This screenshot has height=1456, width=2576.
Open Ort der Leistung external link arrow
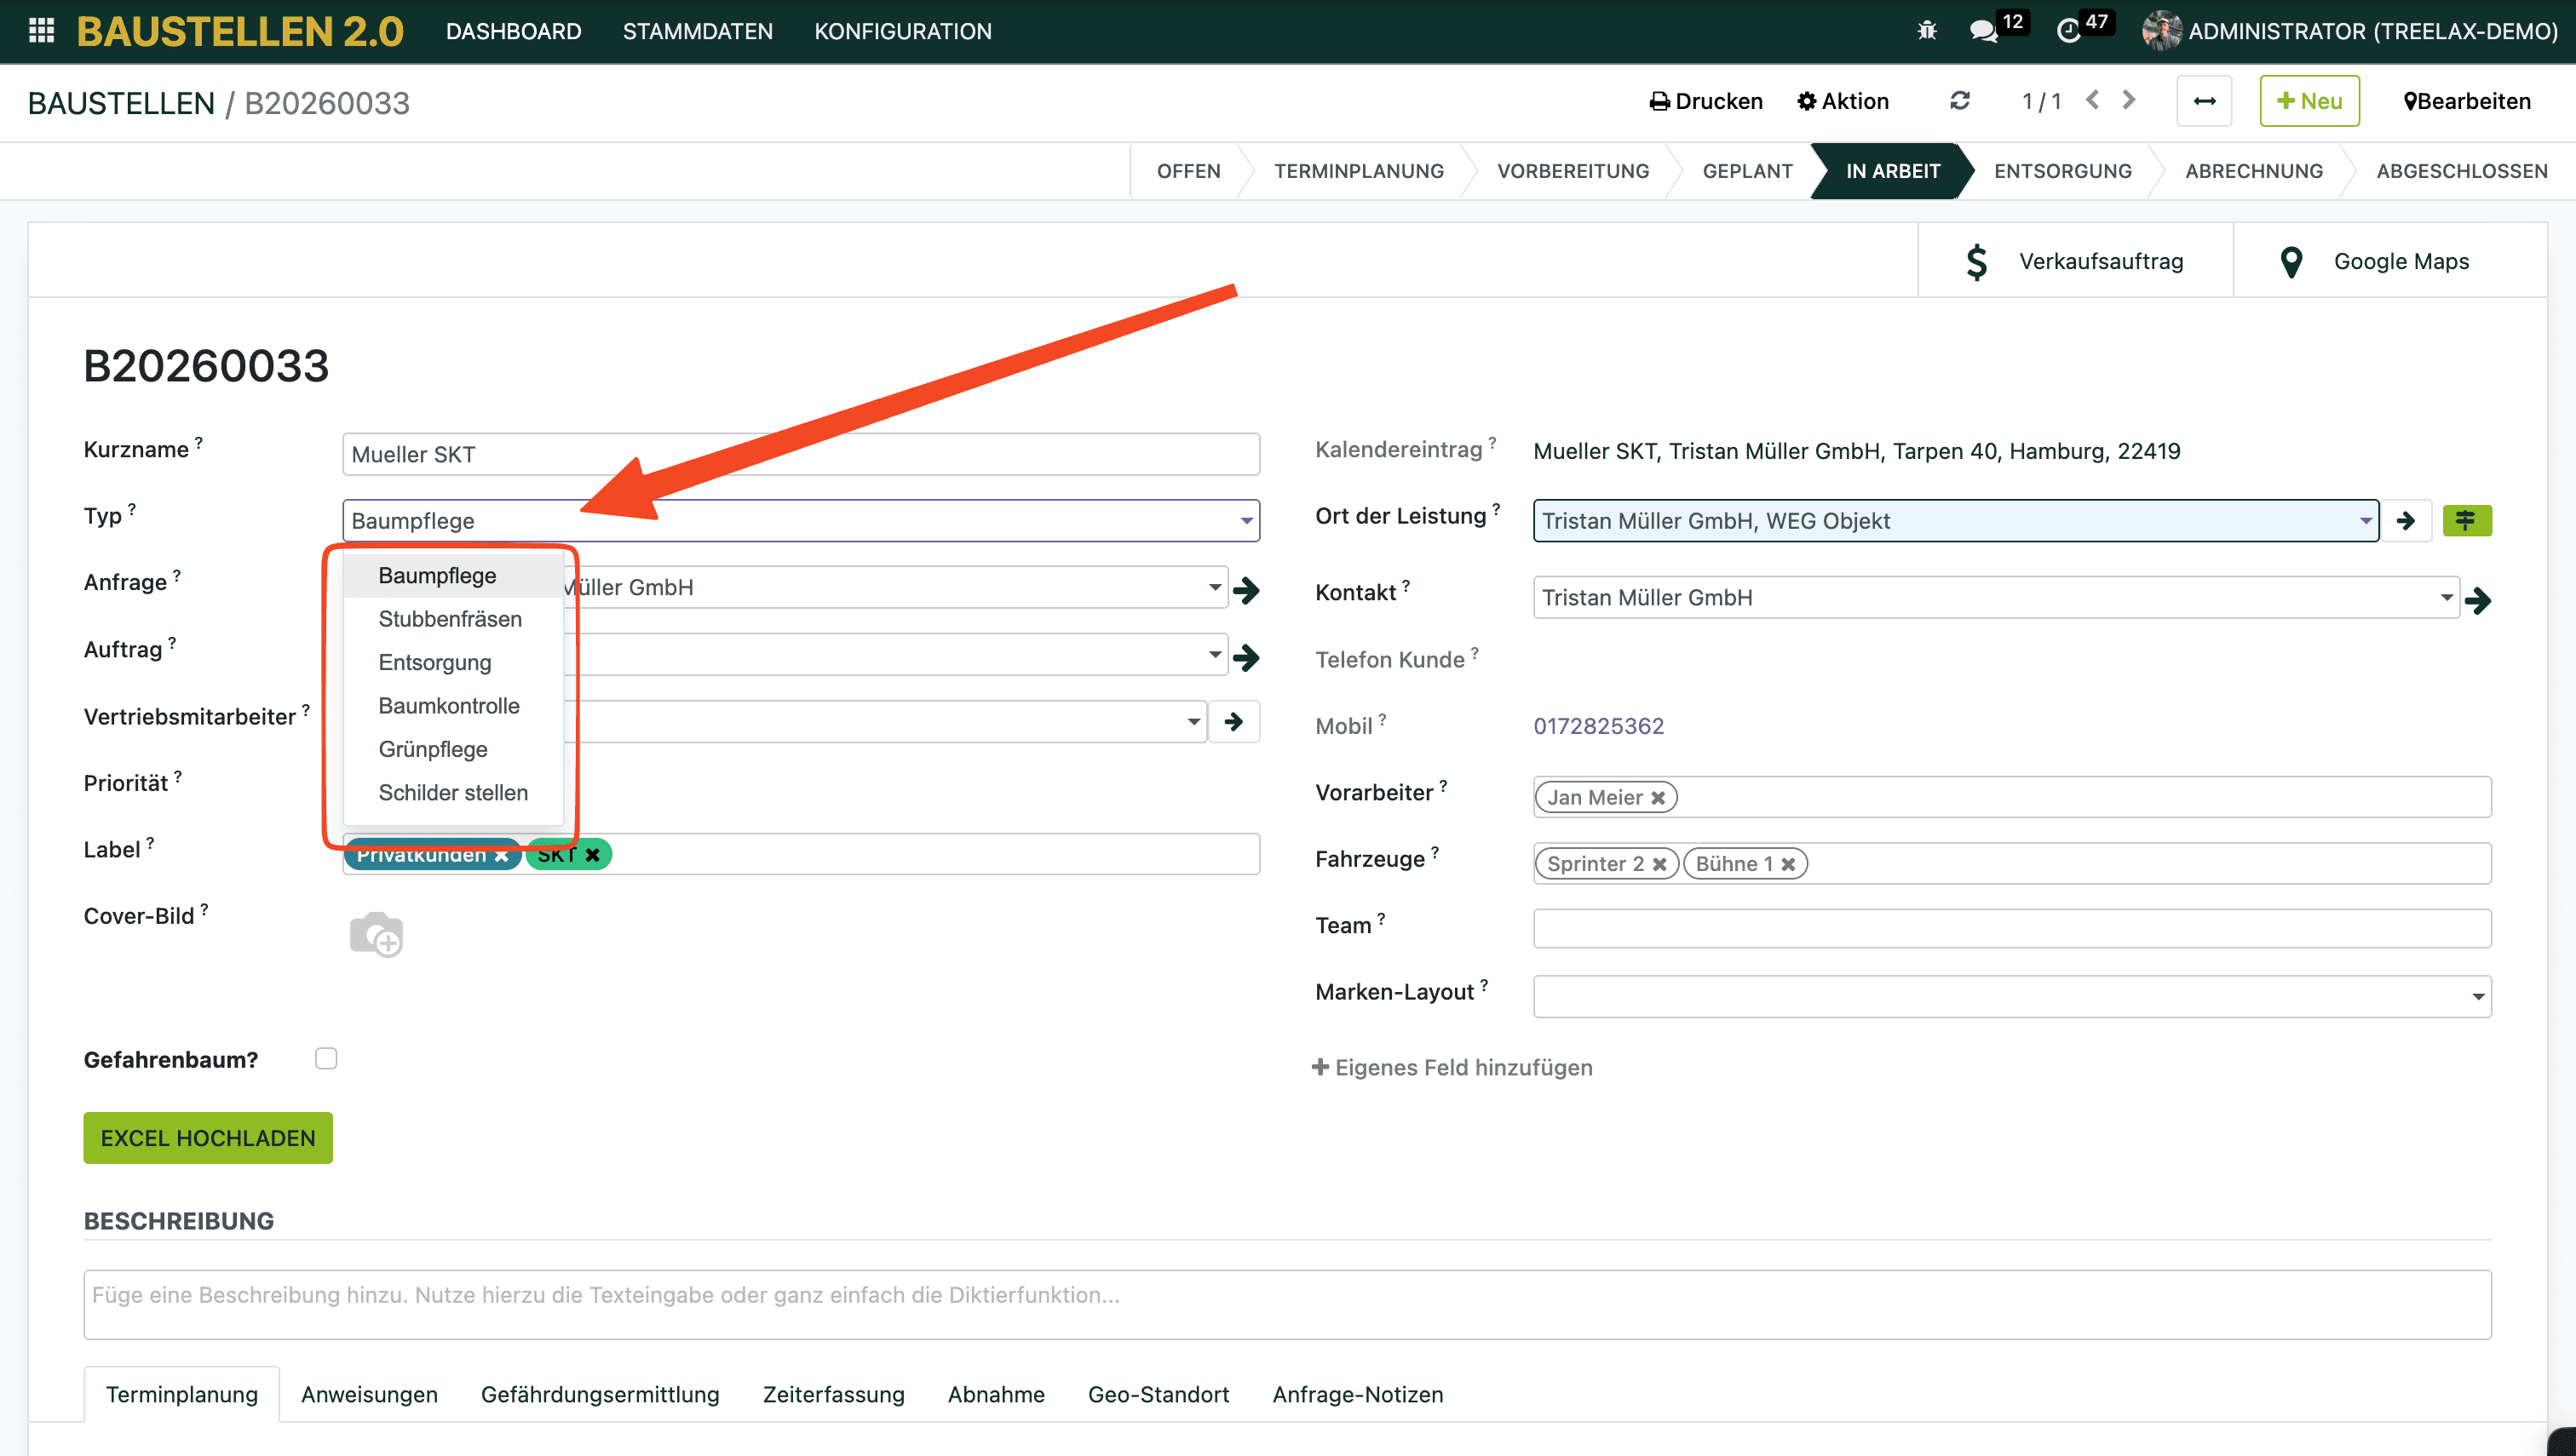2406,521
